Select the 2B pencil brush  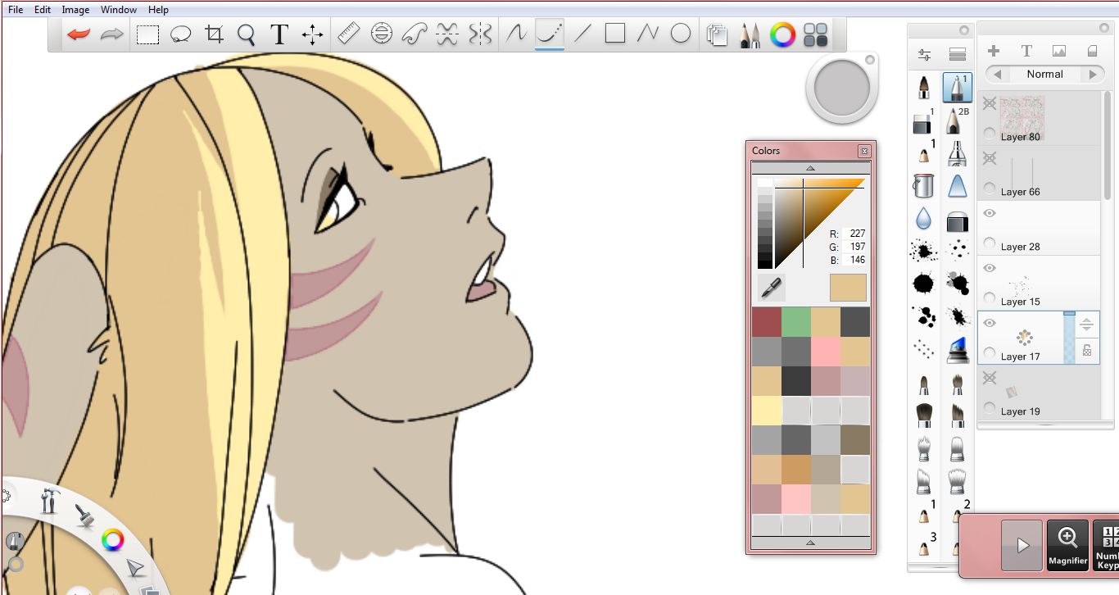pos(957,120)
